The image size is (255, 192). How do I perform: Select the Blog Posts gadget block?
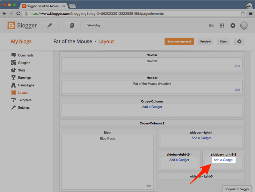click(107, 162)
